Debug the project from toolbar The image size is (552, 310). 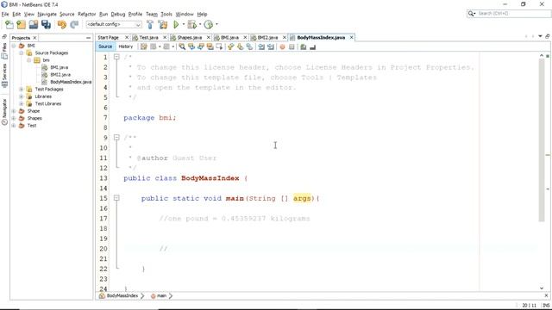(191, 25)
